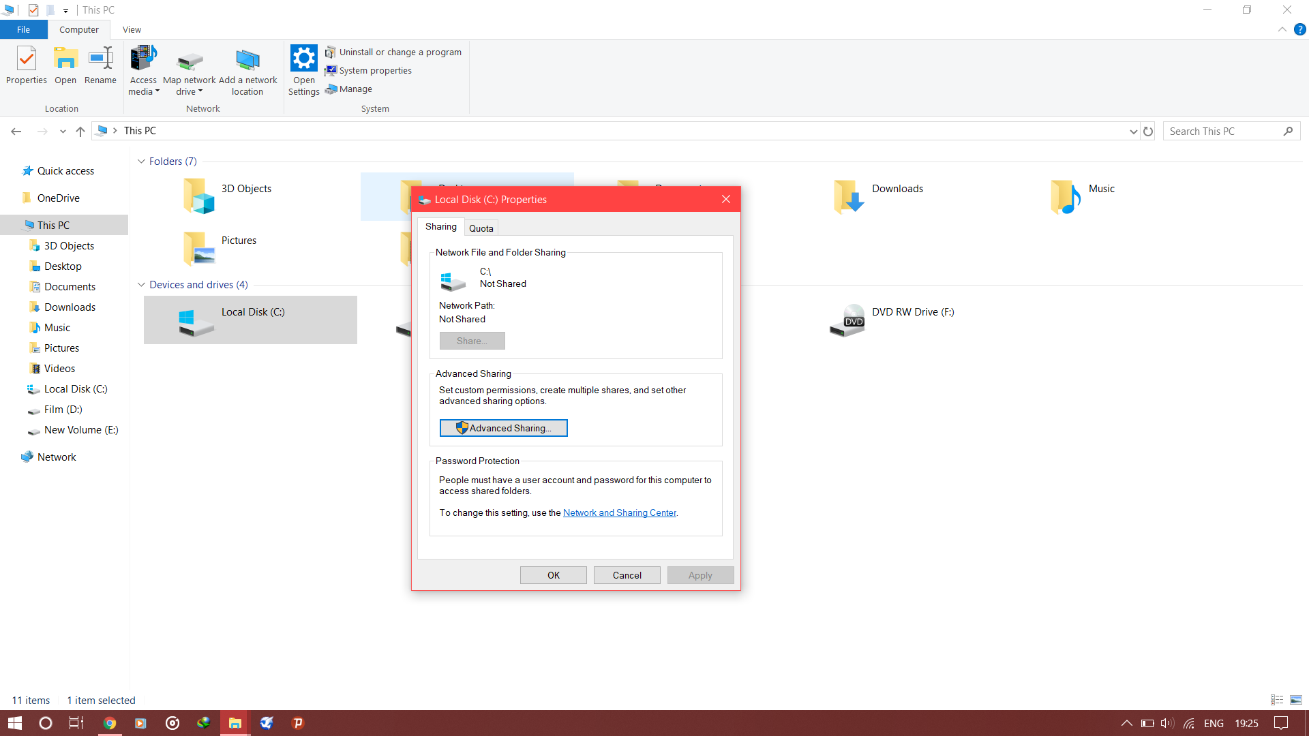Confirm with OK in Properties dialog
The image size is (1309, 736).
pos(554,575)
